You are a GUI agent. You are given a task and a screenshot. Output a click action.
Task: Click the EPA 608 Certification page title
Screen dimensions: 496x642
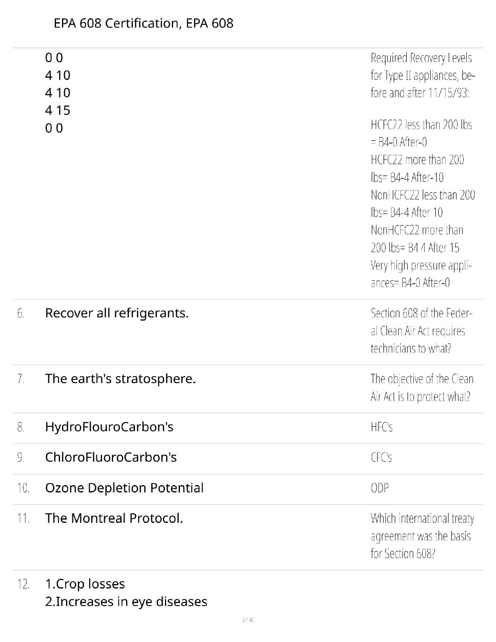click(x=143, y=23)
